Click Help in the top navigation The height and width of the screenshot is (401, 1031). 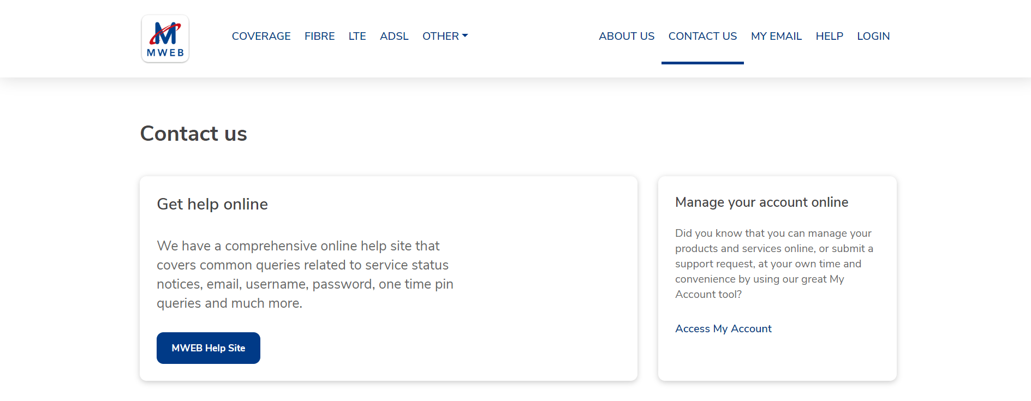tap(830, 36)
